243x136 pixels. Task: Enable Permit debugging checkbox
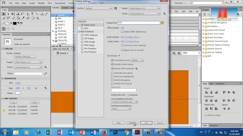point(112,80)
